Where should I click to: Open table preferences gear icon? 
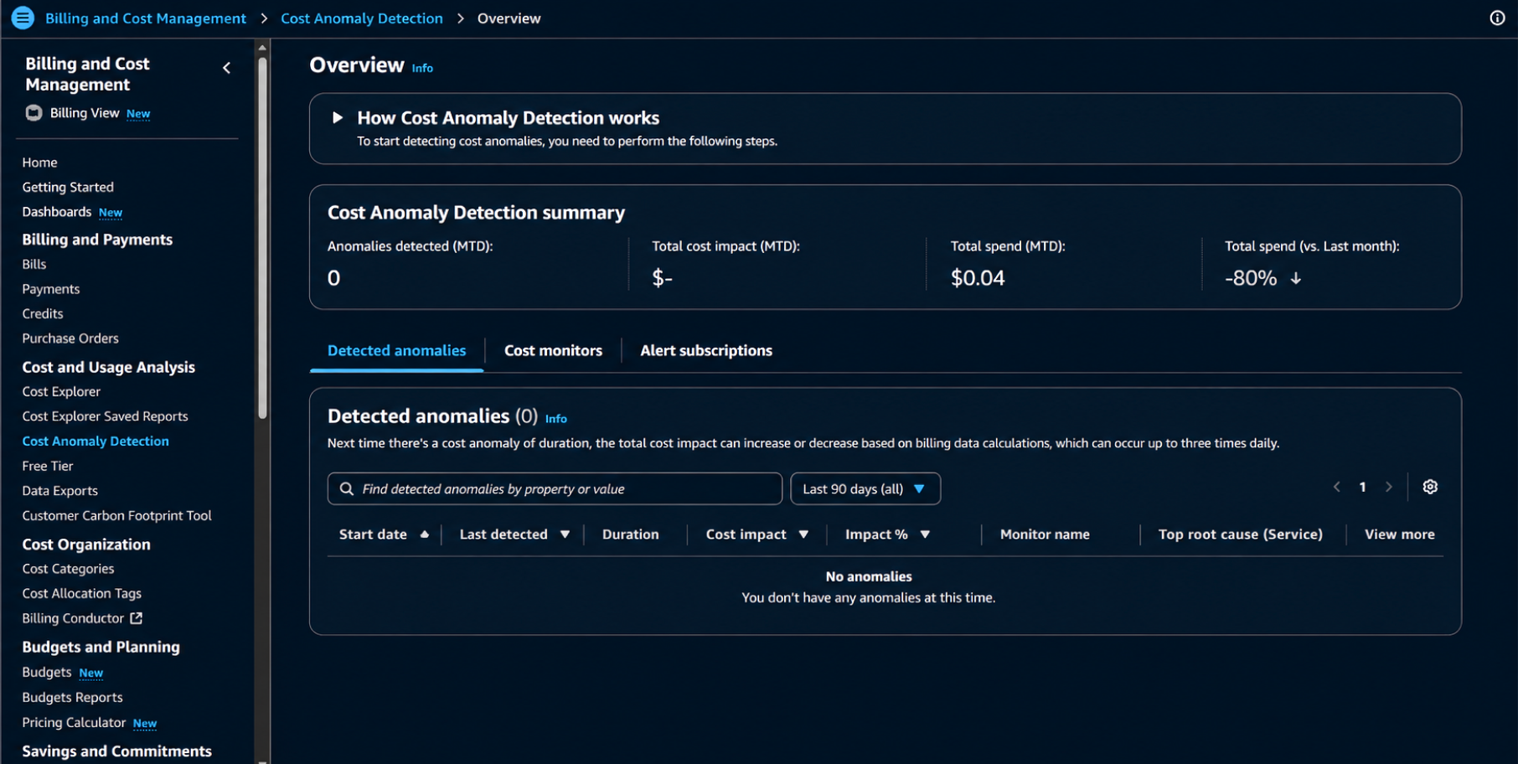[x=1430, y=487]
